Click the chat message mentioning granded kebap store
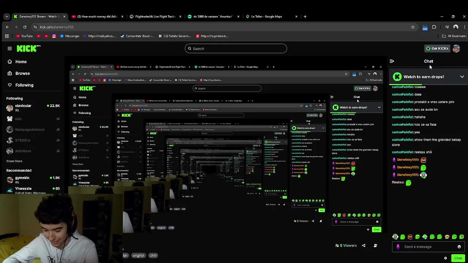The image size is (468, 263). point(426,142)
